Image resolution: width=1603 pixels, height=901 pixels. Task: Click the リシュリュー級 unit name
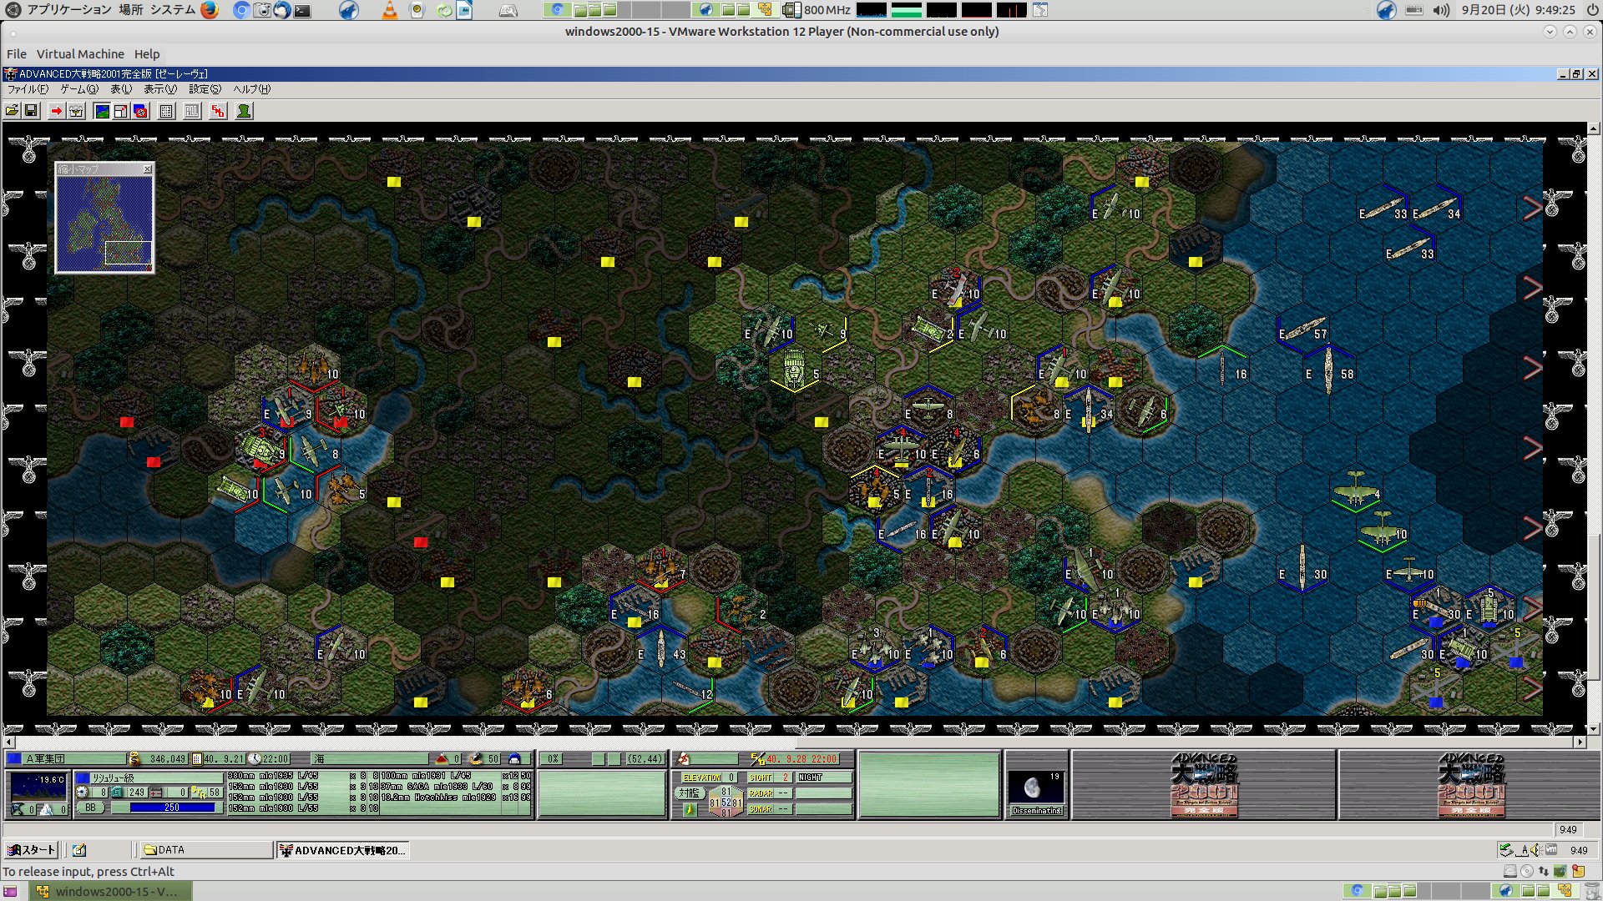113,778
